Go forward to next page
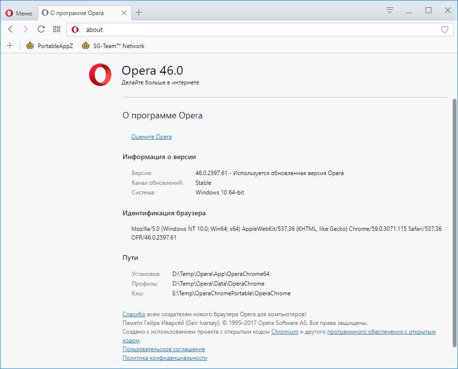458x369 pixels. point(25,29)
